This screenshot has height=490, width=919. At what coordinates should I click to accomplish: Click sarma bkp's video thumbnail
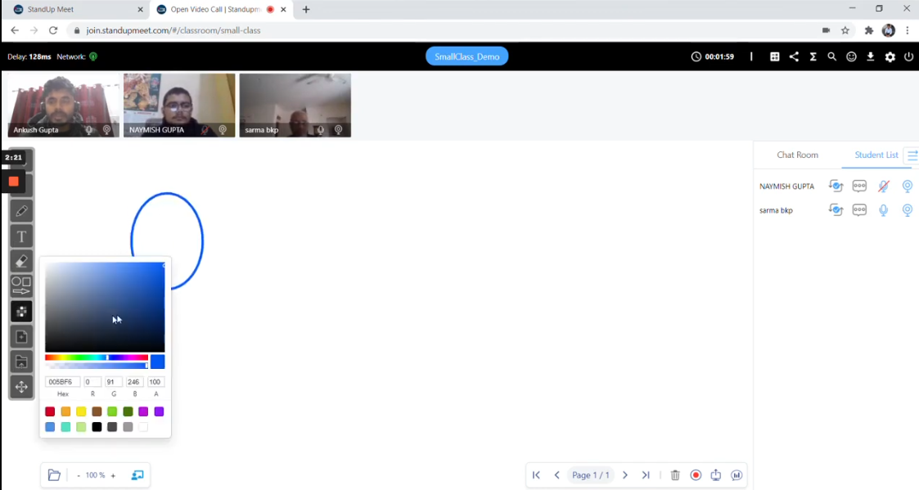(x=295, y=106)
